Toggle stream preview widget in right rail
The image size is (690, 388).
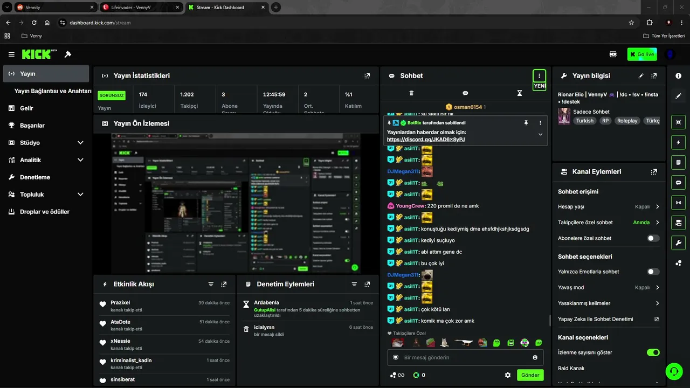pyautogui.click(x=679, y=122)
